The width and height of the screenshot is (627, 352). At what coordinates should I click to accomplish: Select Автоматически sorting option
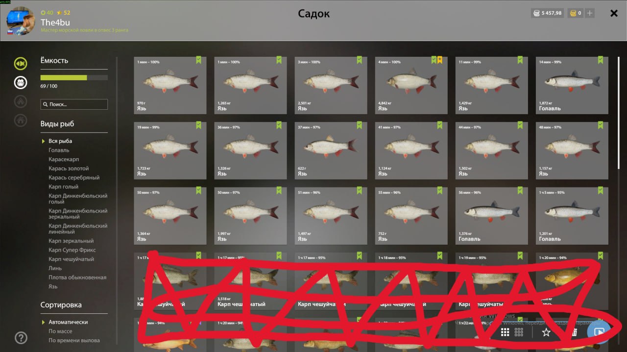(68, 322)
